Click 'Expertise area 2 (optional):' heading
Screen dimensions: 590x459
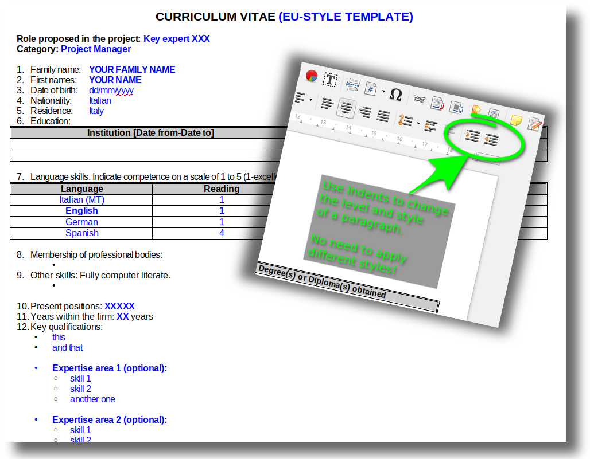tap(110, 419)
